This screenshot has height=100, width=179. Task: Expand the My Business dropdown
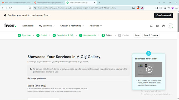[x=47, y=26]
